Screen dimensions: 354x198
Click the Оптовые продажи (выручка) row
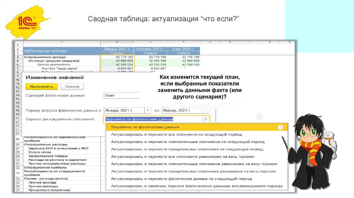coord(54,61)
